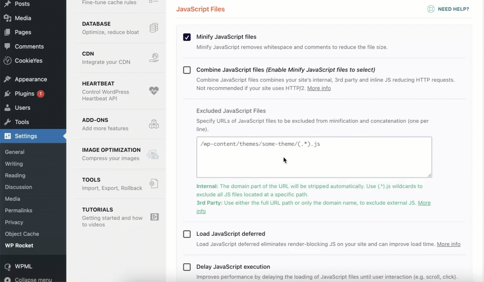
Task: Uncheck Minify JavaScript files checkbox
Action: (x=187, y=37)
